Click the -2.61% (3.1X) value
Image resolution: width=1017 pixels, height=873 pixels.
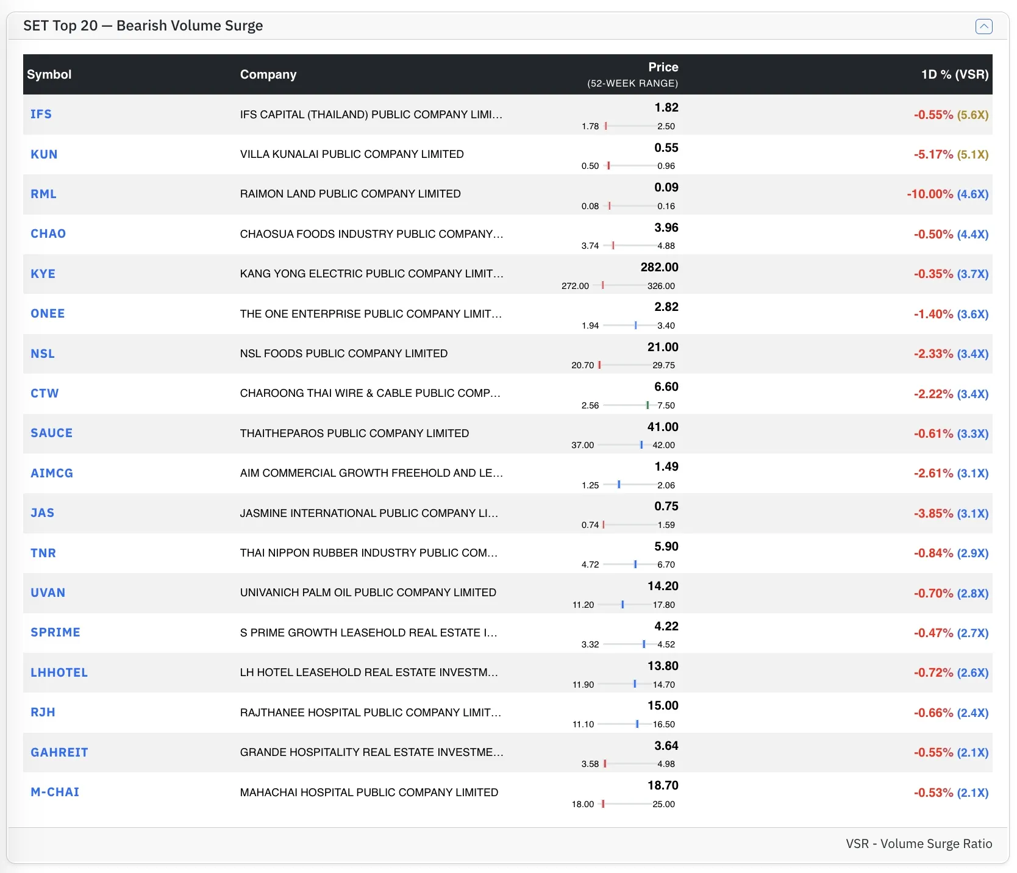click(951, 473)
